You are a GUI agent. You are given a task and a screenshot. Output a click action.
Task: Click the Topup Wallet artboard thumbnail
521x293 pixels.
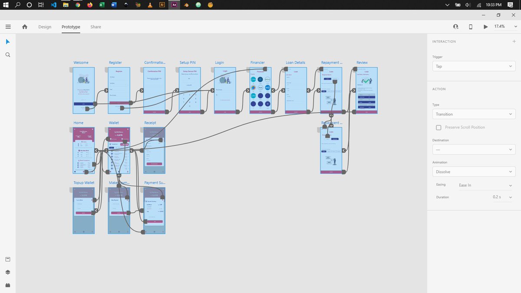pyautogui.click(x=83, y=211)
